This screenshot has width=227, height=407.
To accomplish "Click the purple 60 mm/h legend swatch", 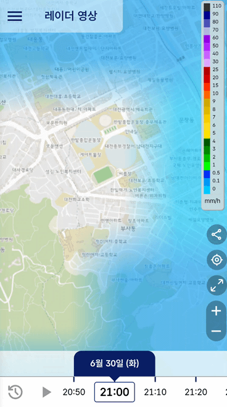I will coord(207,38).
